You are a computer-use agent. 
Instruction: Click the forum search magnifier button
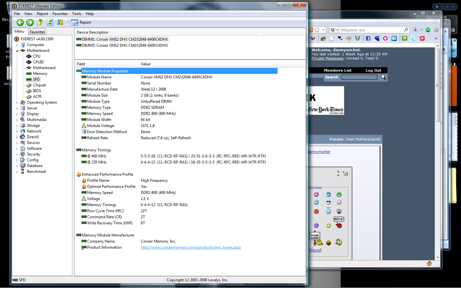tap(383, 77)
